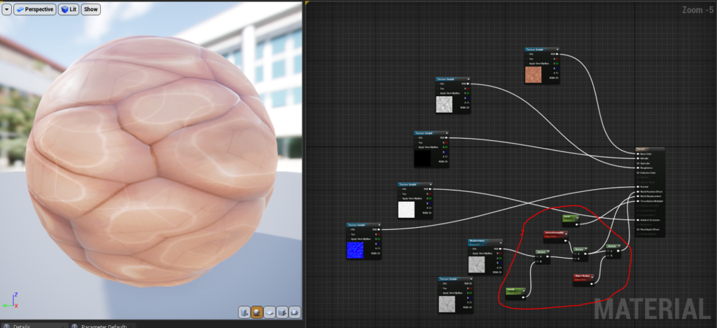Click the copper texture preview thumbnail
Screen dimensions: 717x328
(533, 75)
